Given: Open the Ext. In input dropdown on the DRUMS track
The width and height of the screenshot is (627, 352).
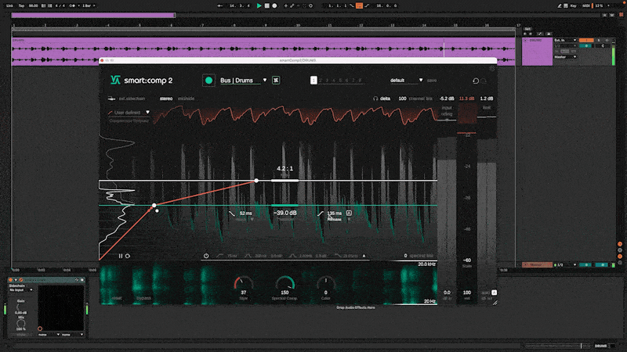Looking at the screenshot, I should coord(564,41).
